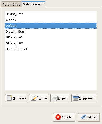Screen dimensions: 102x124
Task: Open the Sélectionneur tab
Action: [33, 4]
